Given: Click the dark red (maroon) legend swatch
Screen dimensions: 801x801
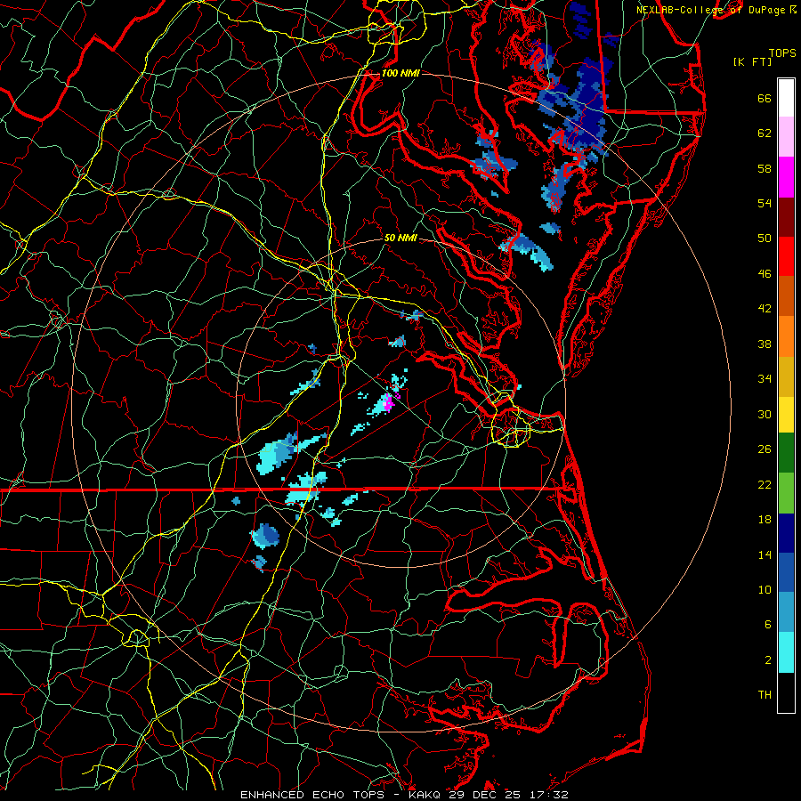Looking at the screenshot, I should pyautogui.click(x=786, y=217).
